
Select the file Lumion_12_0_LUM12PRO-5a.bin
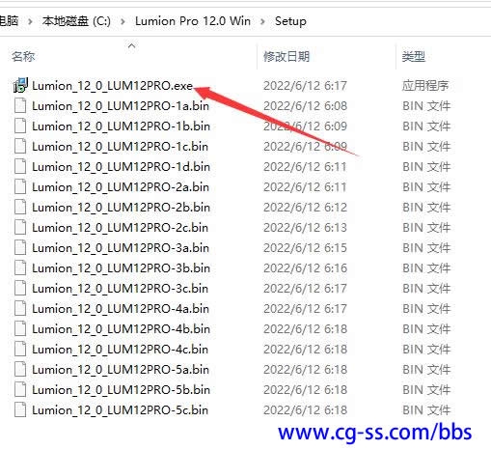[x=121, y=370]
